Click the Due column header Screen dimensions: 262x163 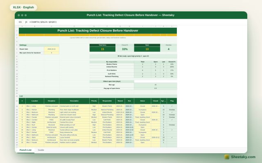[129, 101]
